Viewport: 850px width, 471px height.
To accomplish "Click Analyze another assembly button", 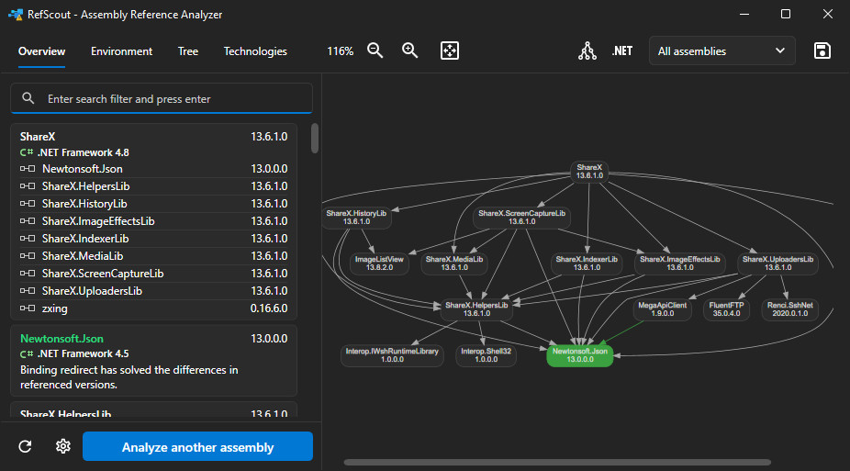I will (198, 446).
